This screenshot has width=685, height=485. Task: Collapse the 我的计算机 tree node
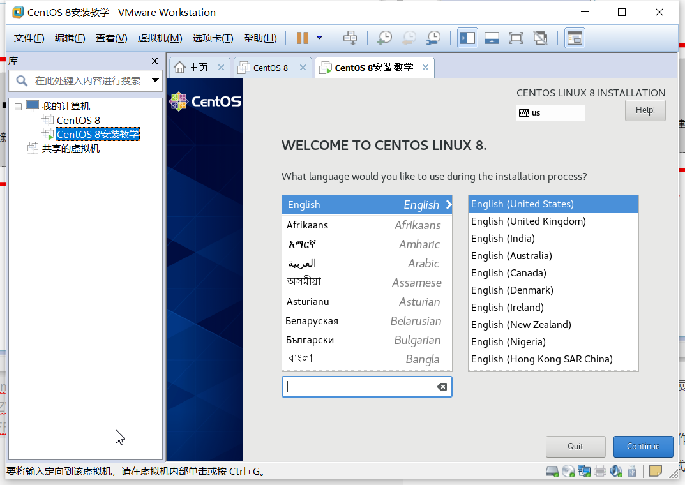click(18, 107)
